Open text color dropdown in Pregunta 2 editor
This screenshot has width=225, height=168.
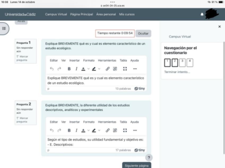pyautogui.click(x=89, y=130)
